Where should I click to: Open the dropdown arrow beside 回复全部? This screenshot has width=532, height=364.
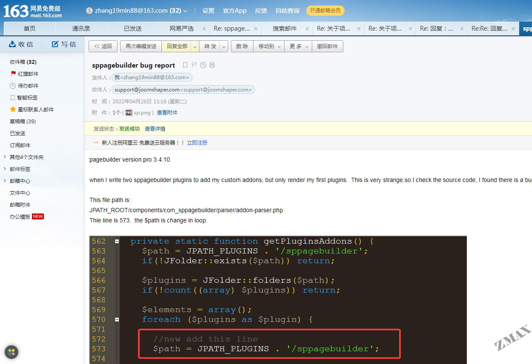pyautogui.click(x=195, y=46)
